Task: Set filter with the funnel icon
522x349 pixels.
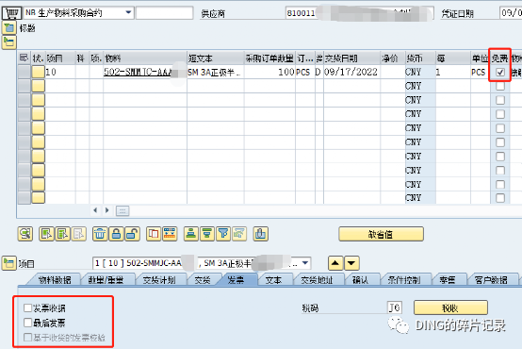Action: pyautogui.click(x=223, y=234)
